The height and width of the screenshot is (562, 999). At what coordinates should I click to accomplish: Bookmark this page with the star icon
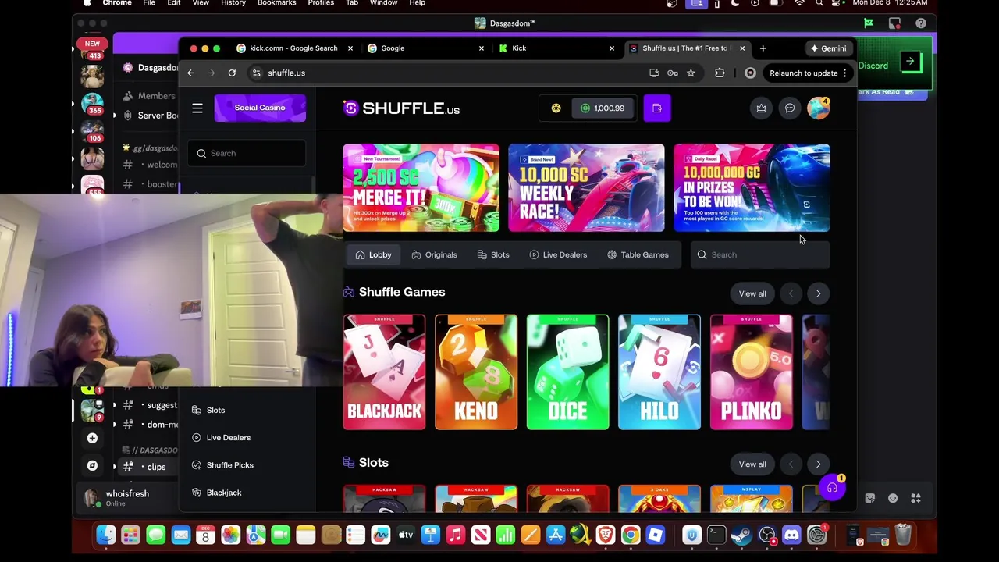pyautogui.click(x=691, y=73)
